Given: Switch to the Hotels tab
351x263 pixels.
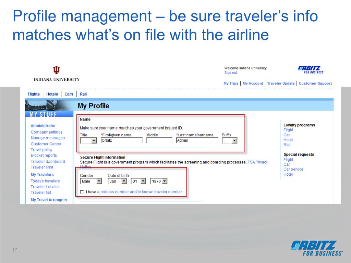Looking at the screenshot, I should pyautogui.click(x=52, y=94).
